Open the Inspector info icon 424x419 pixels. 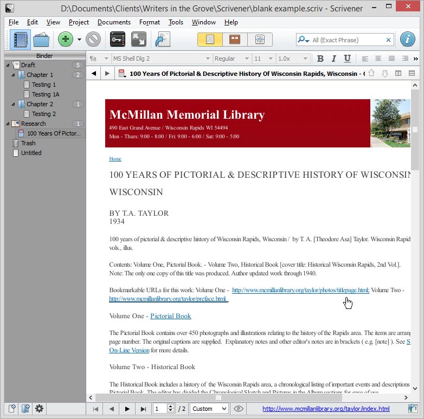pyautogui.click(x=408, y=39)
